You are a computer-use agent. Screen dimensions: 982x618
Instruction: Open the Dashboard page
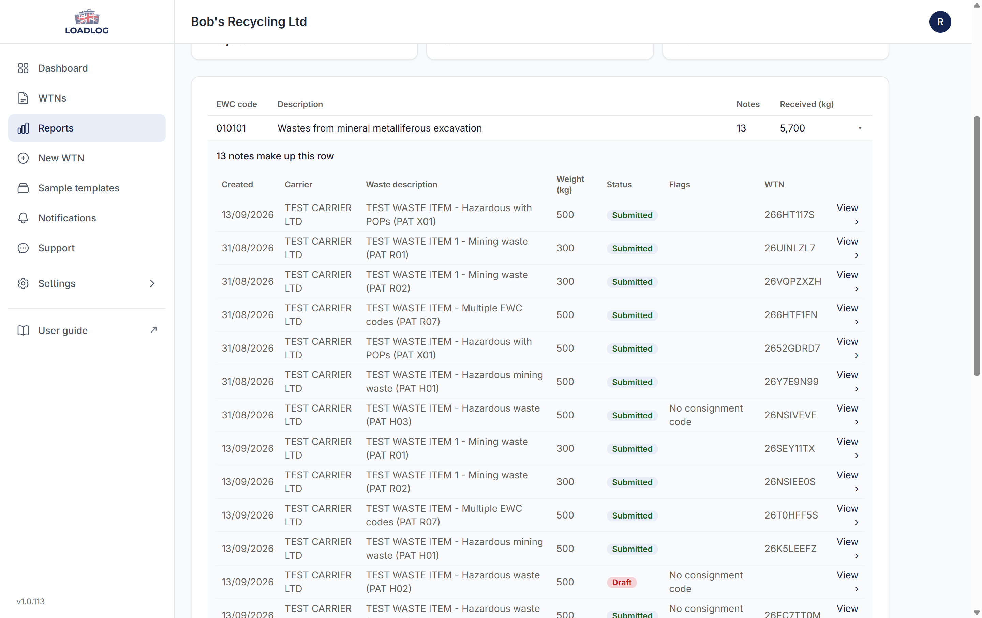coord(87,68)
